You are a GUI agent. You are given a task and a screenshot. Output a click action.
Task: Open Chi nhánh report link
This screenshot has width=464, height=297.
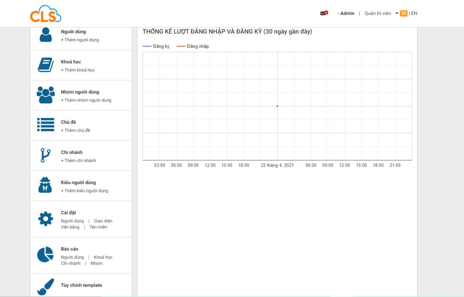point(71,263)
